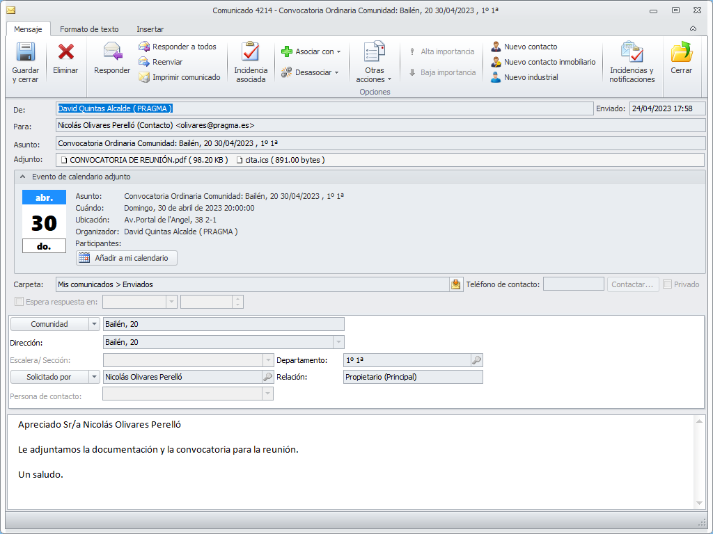The width and height of the screenshot is (713, 534).
Task: Click the Para recipient field
Action: coord(381,125)
